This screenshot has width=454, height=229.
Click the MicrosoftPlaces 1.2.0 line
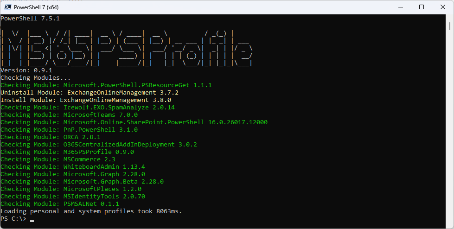(x=71, y=189)
